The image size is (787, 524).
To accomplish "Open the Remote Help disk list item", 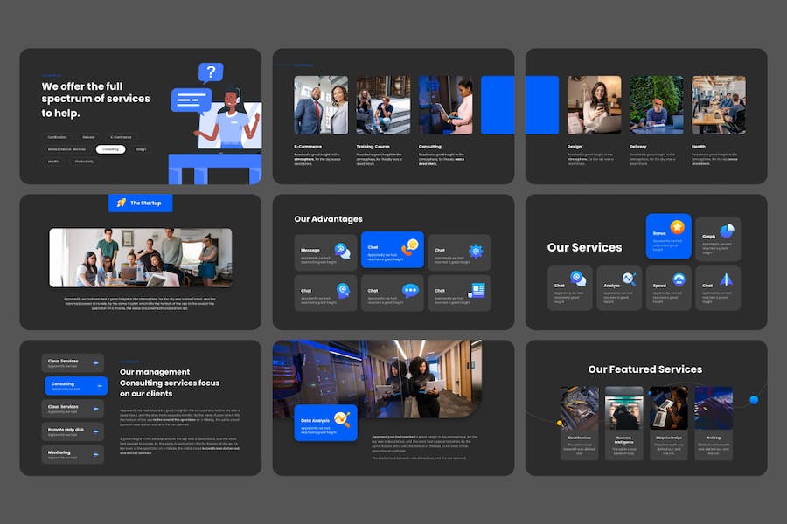I will coord(73,431).
